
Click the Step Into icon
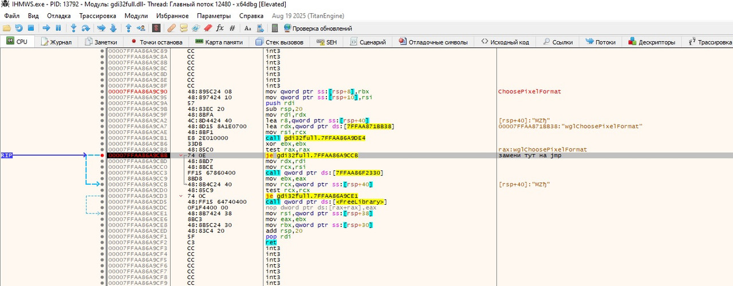pos(74,28)
